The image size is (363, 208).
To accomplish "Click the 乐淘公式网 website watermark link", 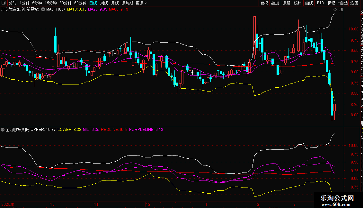I will pyautogui.click(x=337, y=201).
